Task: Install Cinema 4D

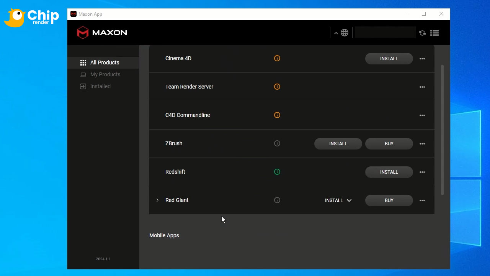Action: pyautogui.click(x=389, y=59)
